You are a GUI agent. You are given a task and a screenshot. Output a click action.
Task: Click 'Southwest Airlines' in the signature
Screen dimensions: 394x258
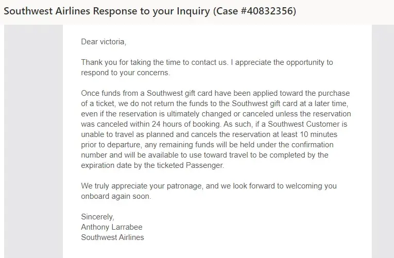(112, 237)
